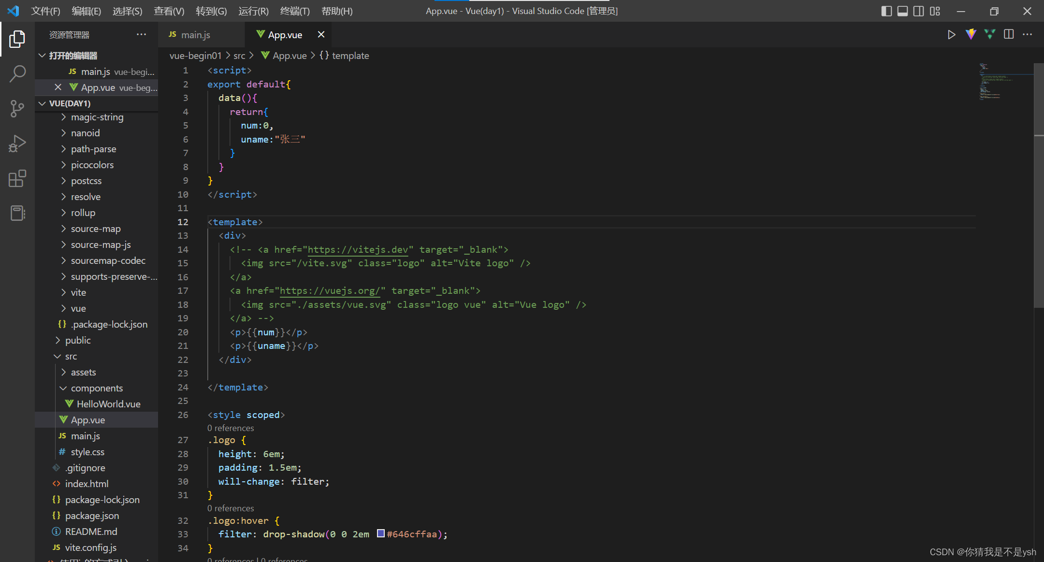1044x562 pixels.
Task: Click the #646cffaa color swatch
Action: [381, 533]
